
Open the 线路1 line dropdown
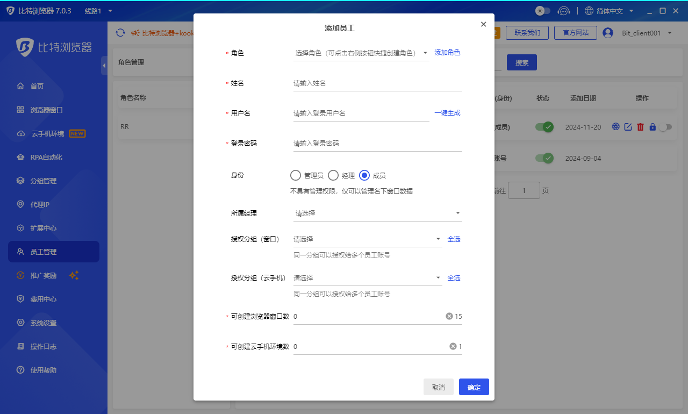[99, 11]
